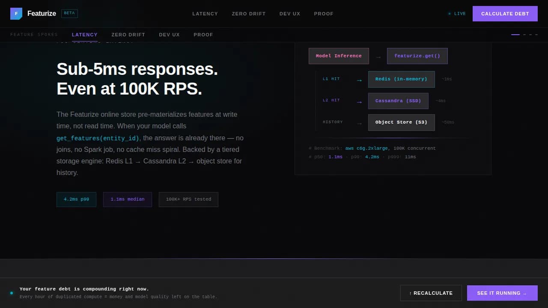Viewport: 548px width, 308px height.
Task: Open LATENCY in top navigation bar
Action: 205,14
